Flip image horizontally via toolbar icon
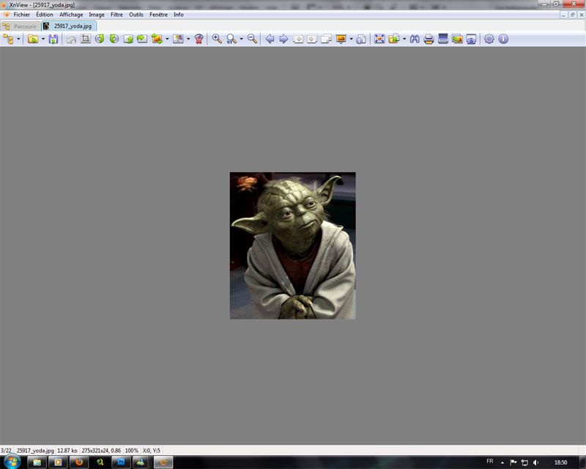The width and height of the screenshot is (586, 469). click(142, 39)
